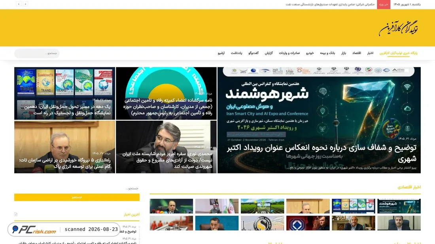Open the thumbnail with the Iranian flag

point(217,206)
